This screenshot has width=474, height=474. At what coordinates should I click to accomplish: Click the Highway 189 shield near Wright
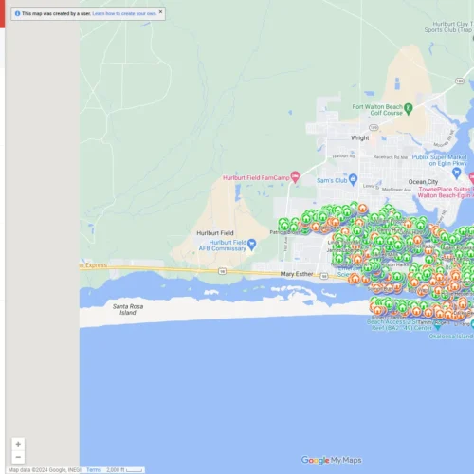374,128
